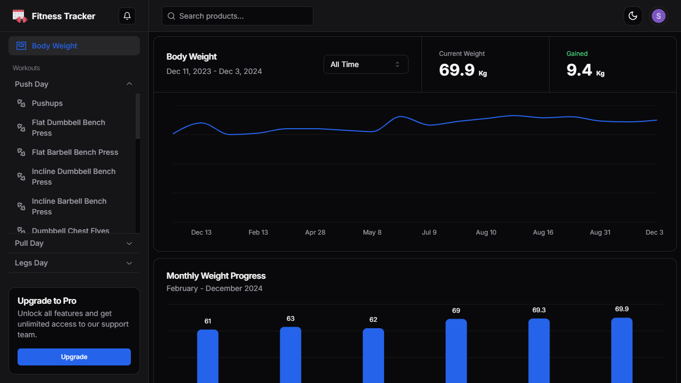This screenshot has width=681, height=383.
Task: Click the Pushups dumbbell icon
Action: [x=21, y=103]
